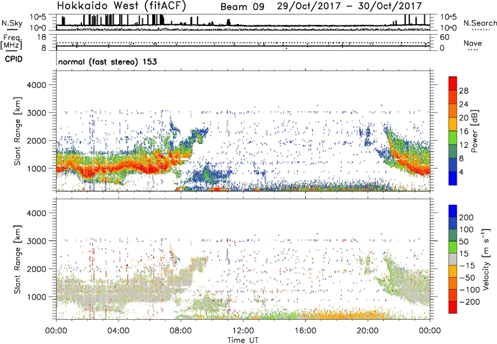Click the 'Slant Range [km]' label of velocity panel
The image size is (497, 344).
click(x=17, y=260)
